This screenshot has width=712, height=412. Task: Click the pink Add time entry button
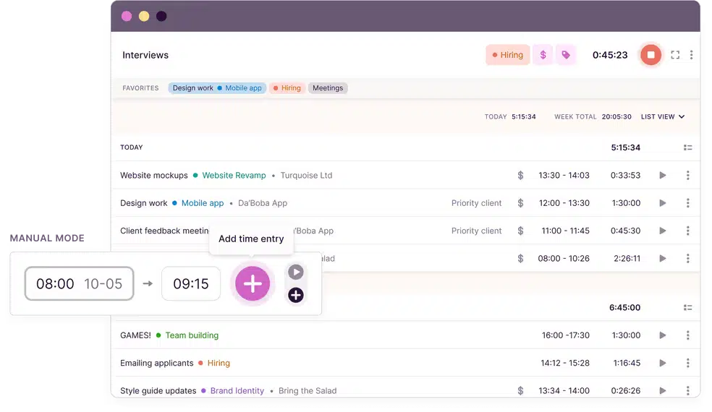point(252,283)
